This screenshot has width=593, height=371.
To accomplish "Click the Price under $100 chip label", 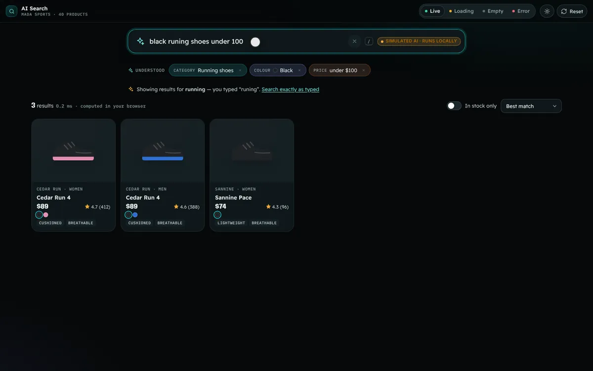I will coord(336,70).
